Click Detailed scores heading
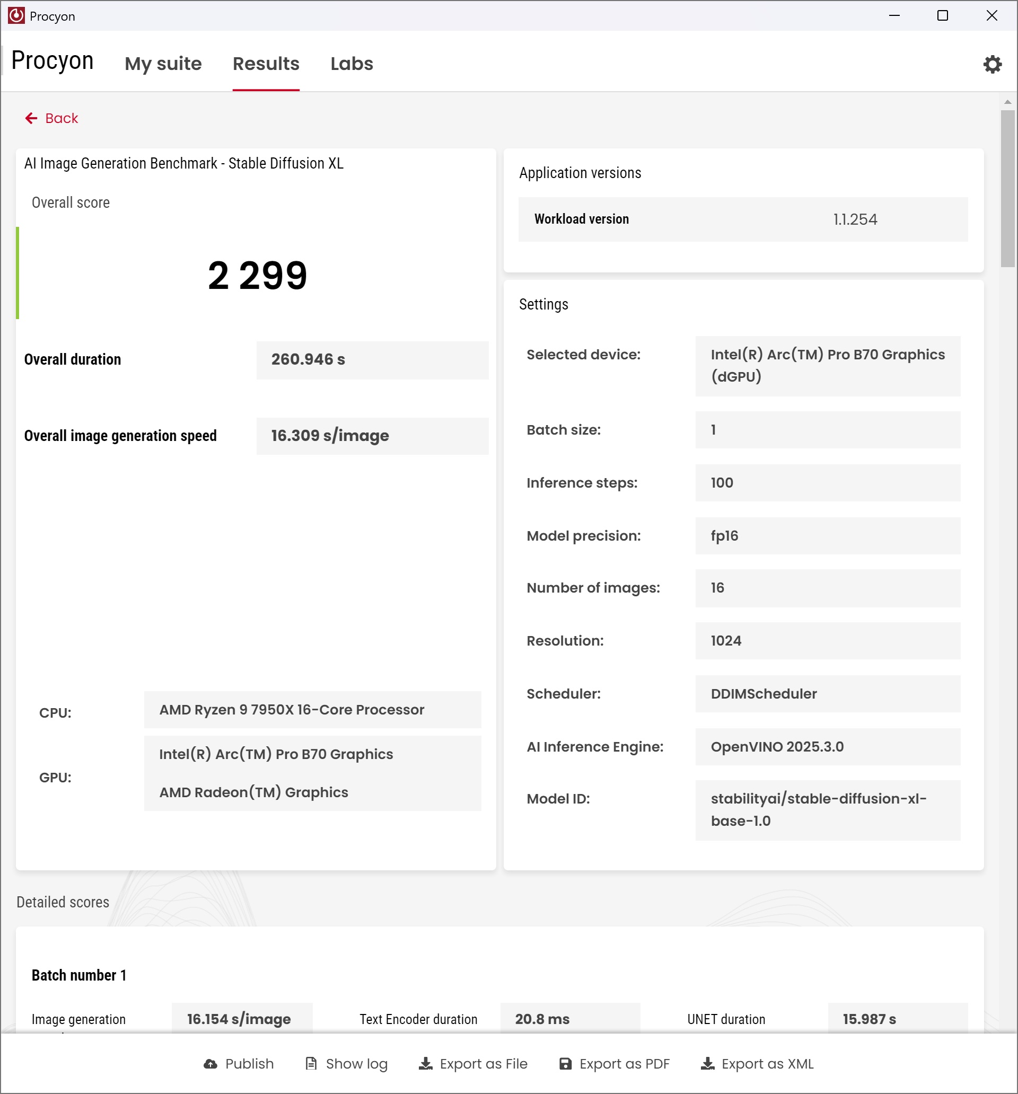Viewport: 1018px width, 1094px height. pyautogui.click(x=63, y=903)
